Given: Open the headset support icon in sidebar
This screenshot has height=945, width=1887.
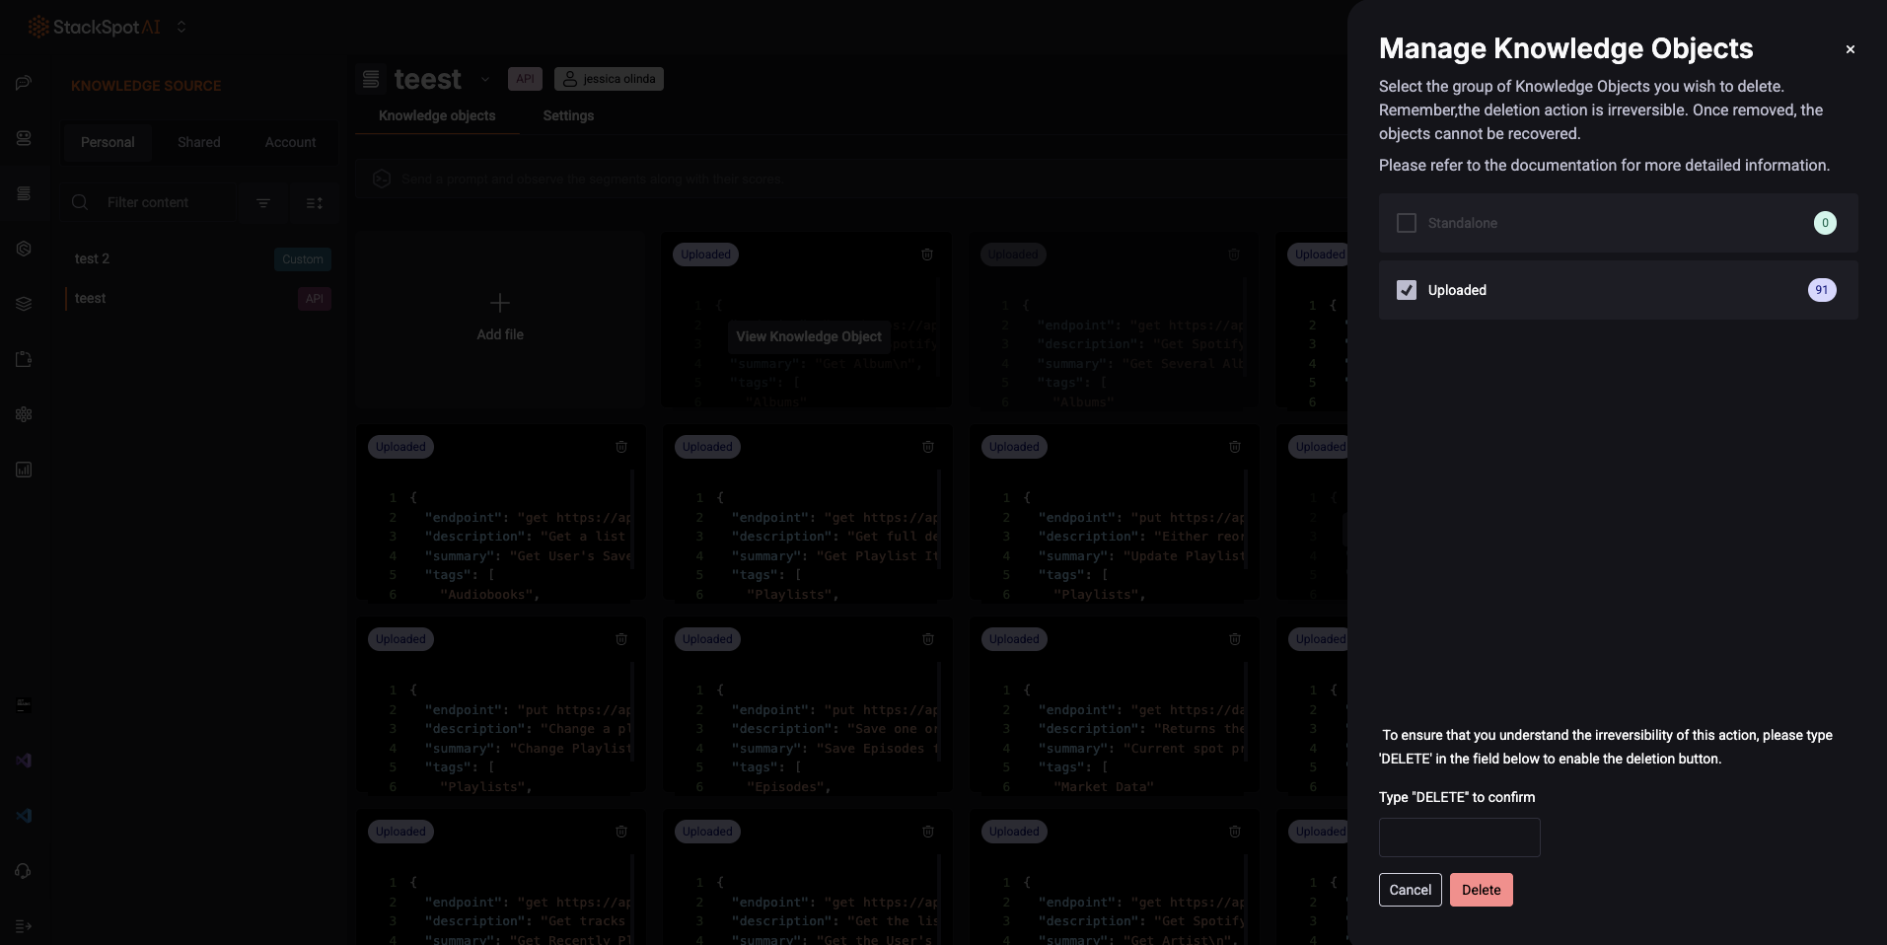Looking at the screenshot, I should (24, 871).
